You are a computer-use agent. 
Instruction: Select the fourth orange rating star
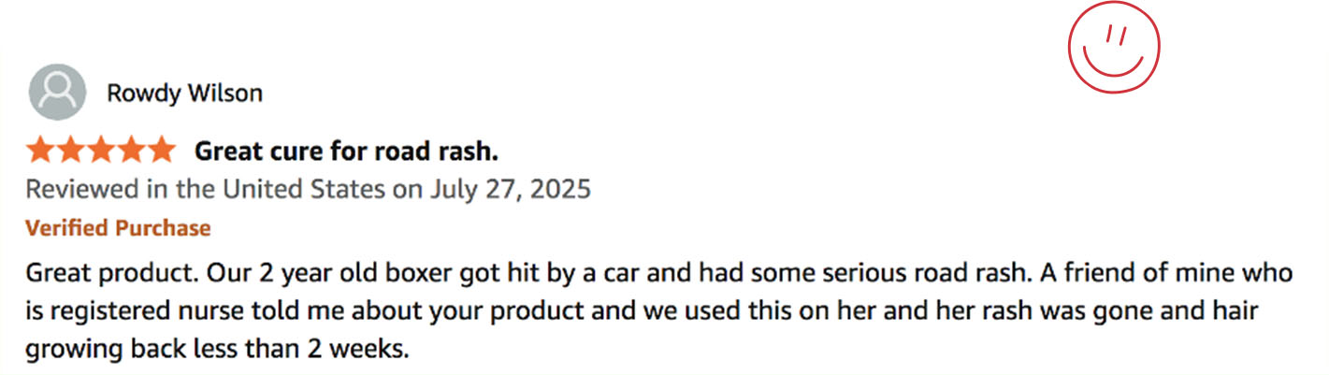(131, 150)
